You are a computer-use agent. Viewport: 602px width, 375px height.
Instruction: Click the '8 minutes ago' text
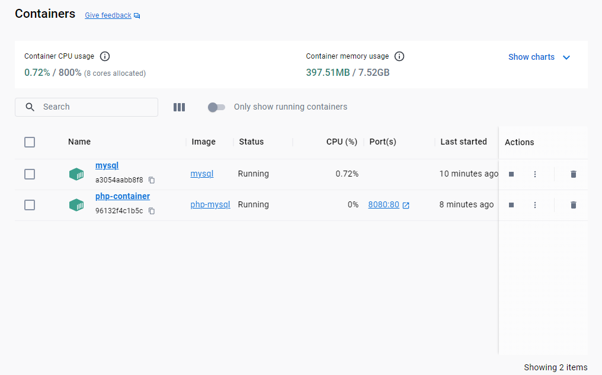(x=466, y=204)
